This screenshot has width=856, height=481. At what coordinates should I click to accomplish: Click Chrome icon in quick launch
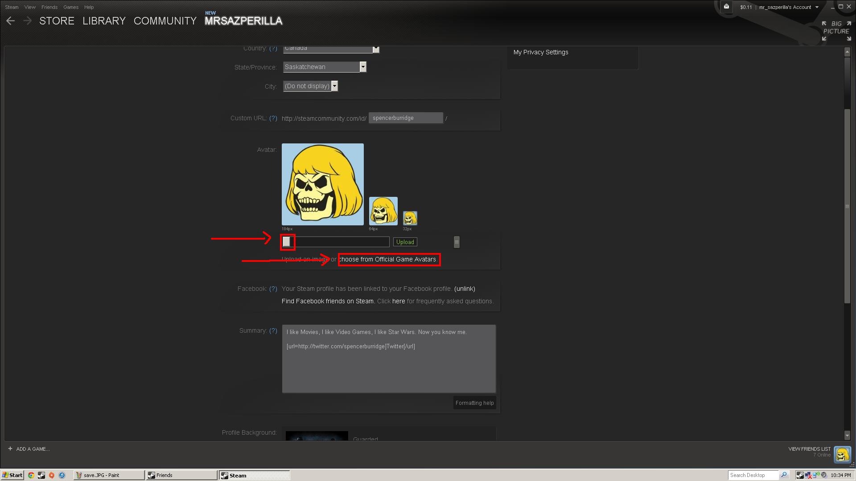click(31, 475)
